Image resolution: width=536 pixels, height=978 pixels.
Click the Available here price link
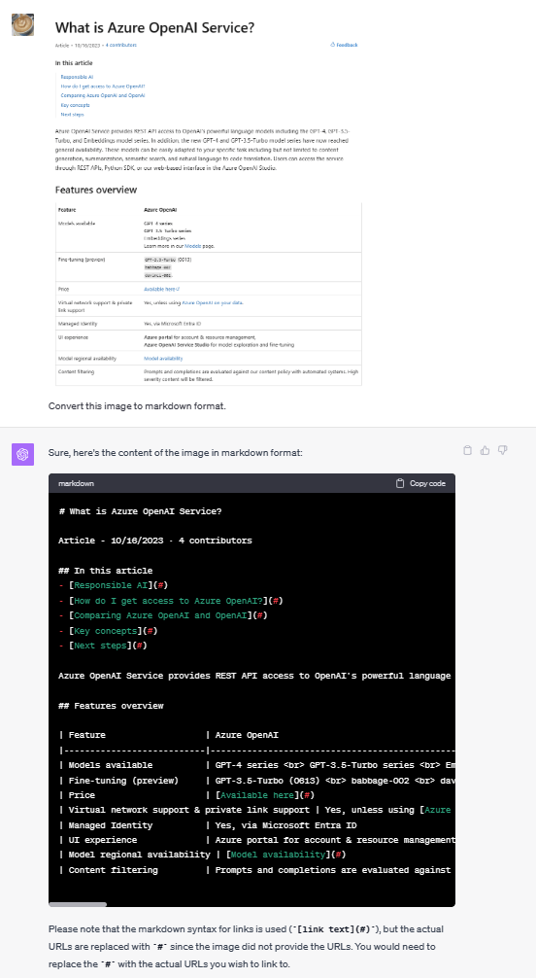click(x=161, y=290)
